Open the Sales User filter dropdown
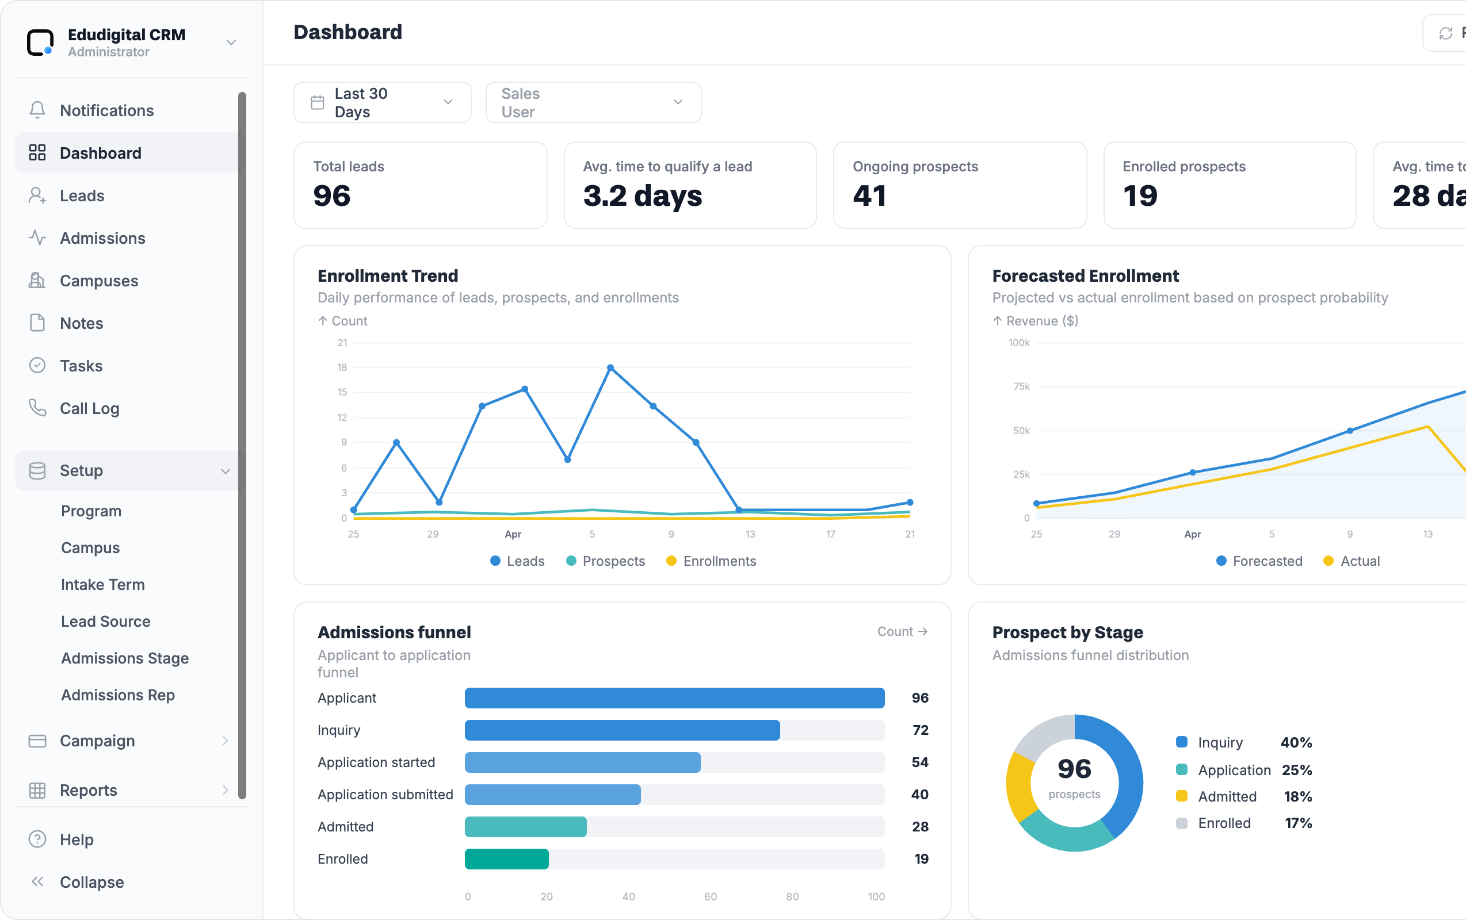The width and height of the screenshot is (1466, 920). pyautogui.click(x=594, y=102)
